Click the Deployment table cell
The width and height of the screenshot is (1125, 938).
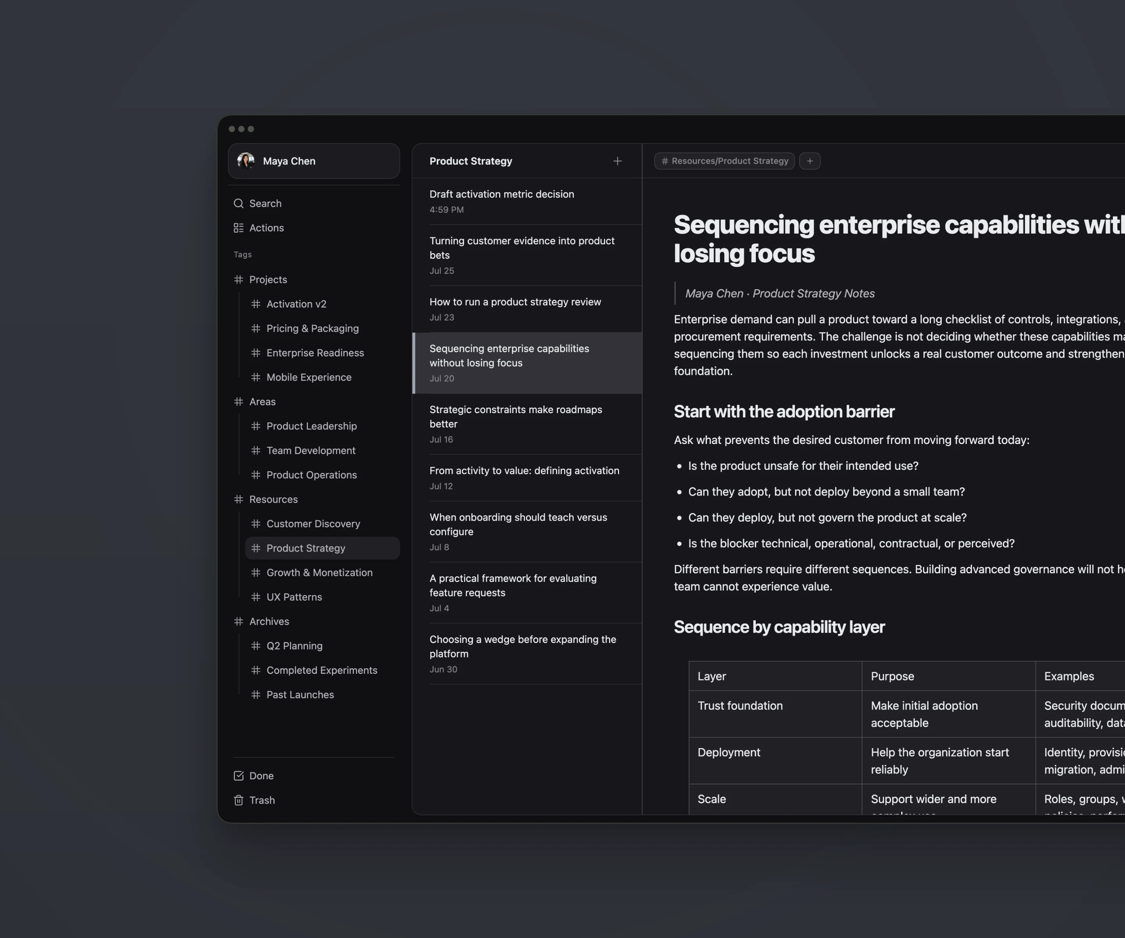[775, 761]
